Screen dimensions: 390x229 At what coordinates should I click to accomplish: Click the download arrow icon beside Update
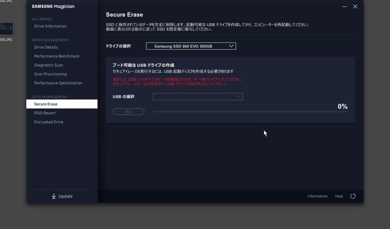[x=54, y=196]
